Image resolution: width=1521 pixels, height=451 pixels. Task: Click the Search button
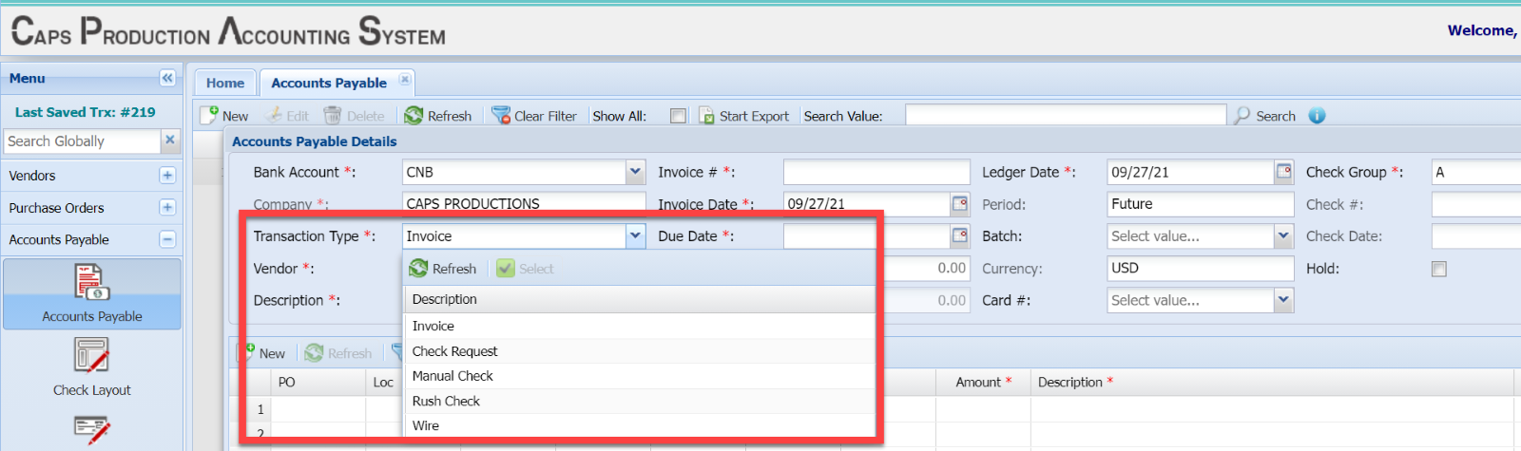click(x=1265, y=116)
